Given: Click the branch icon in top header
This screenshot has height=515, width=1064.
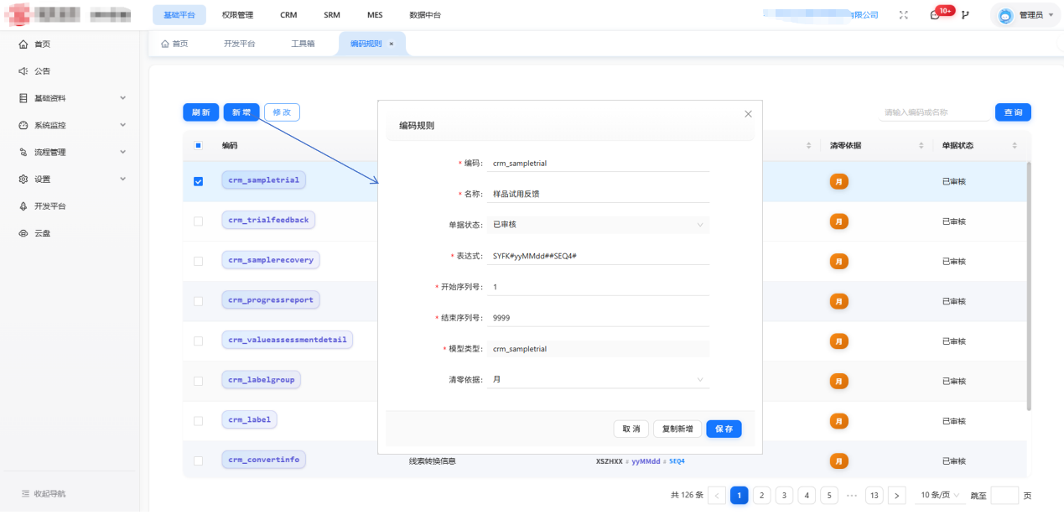Looking at the screenshot, I should click(x=965, y=15).
